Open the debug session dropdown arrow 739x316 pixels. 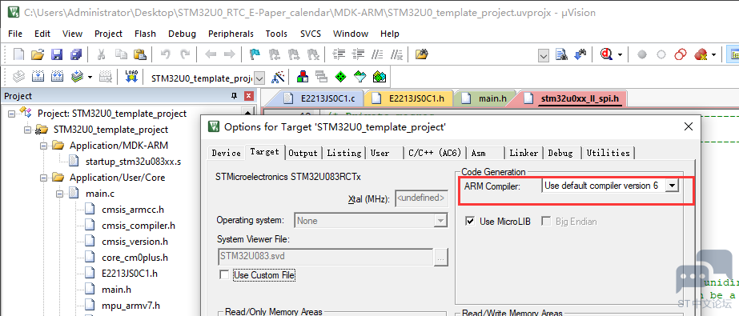(x=620, y=54)
